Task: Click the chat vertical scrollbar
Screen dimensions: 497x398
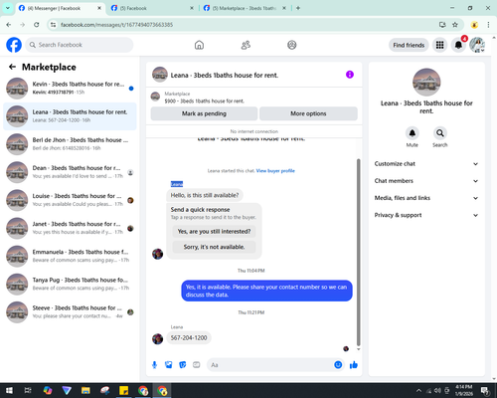Action: pyautogui.click(x=358, y=252)
